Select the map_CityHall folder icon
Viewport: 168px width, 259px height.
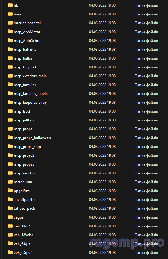(10, 67)
